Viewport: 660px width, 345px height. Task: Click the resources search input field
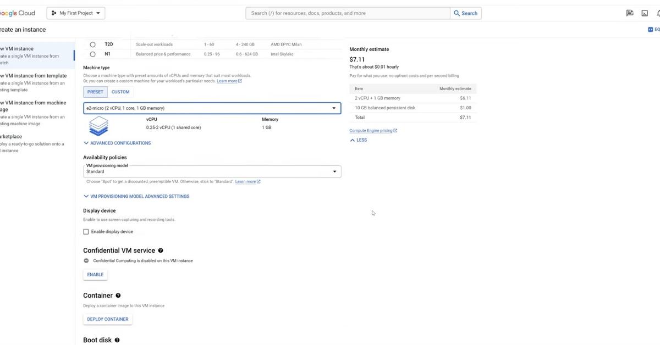click(x=348, y=13)
